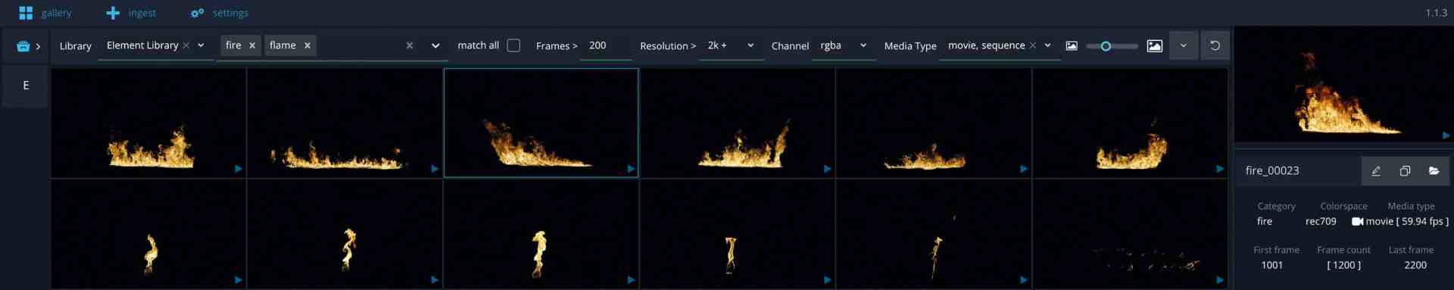Screen dimensions: 1454x290
Task: Click the settings gears icon
Action: point(198,13)
